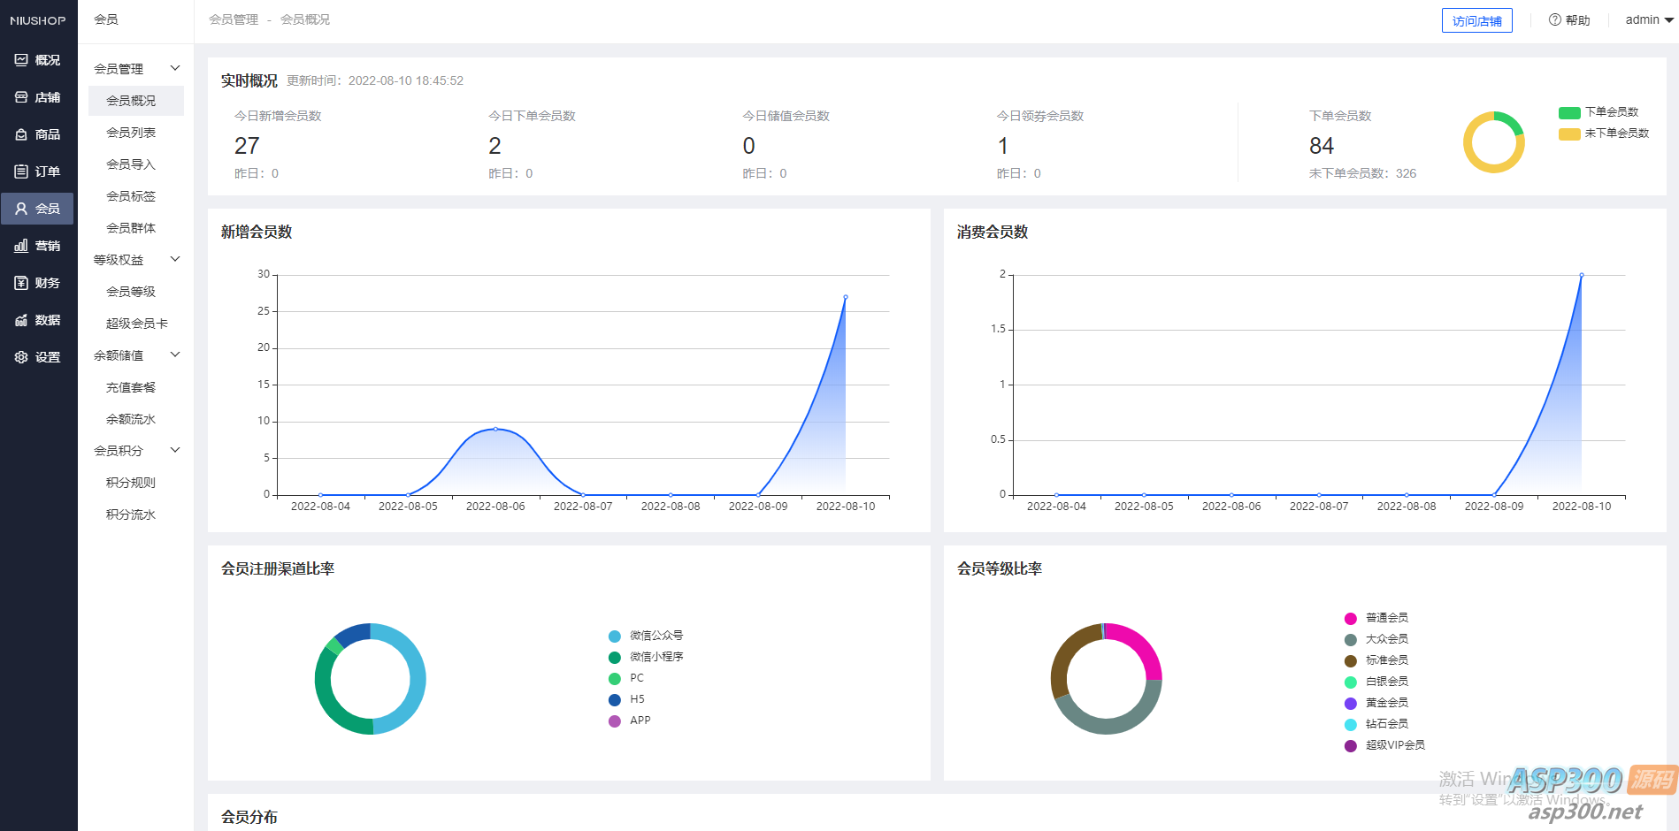Click the 访问店铺 button
The image size is (1679, 831).
coord(1476,20)
